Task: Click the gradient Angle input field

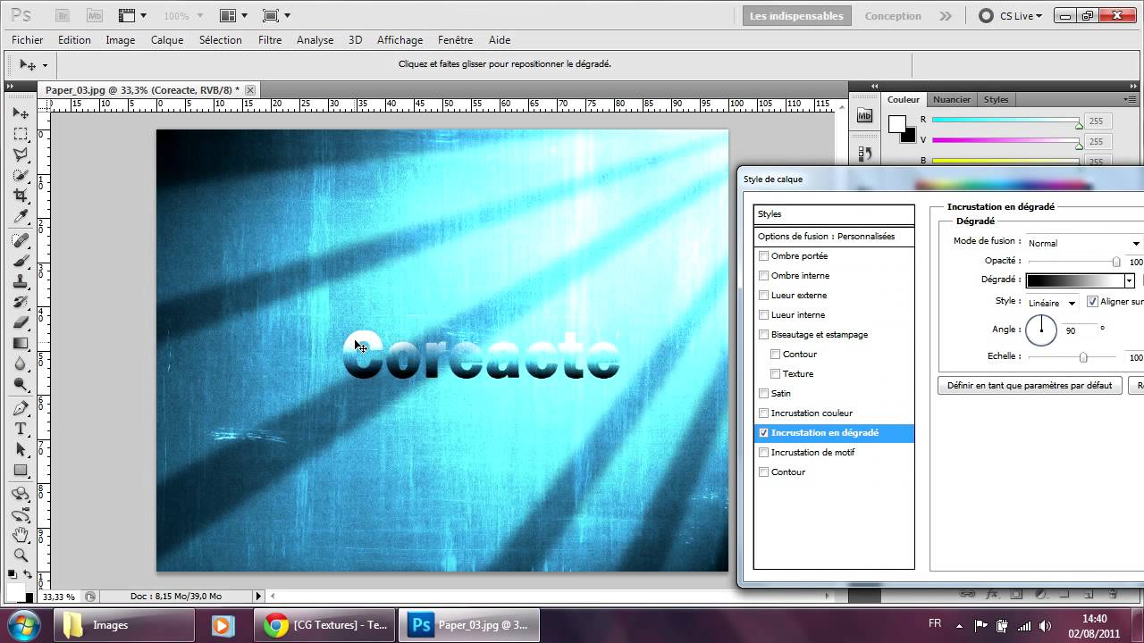Action: point(1078,330)
